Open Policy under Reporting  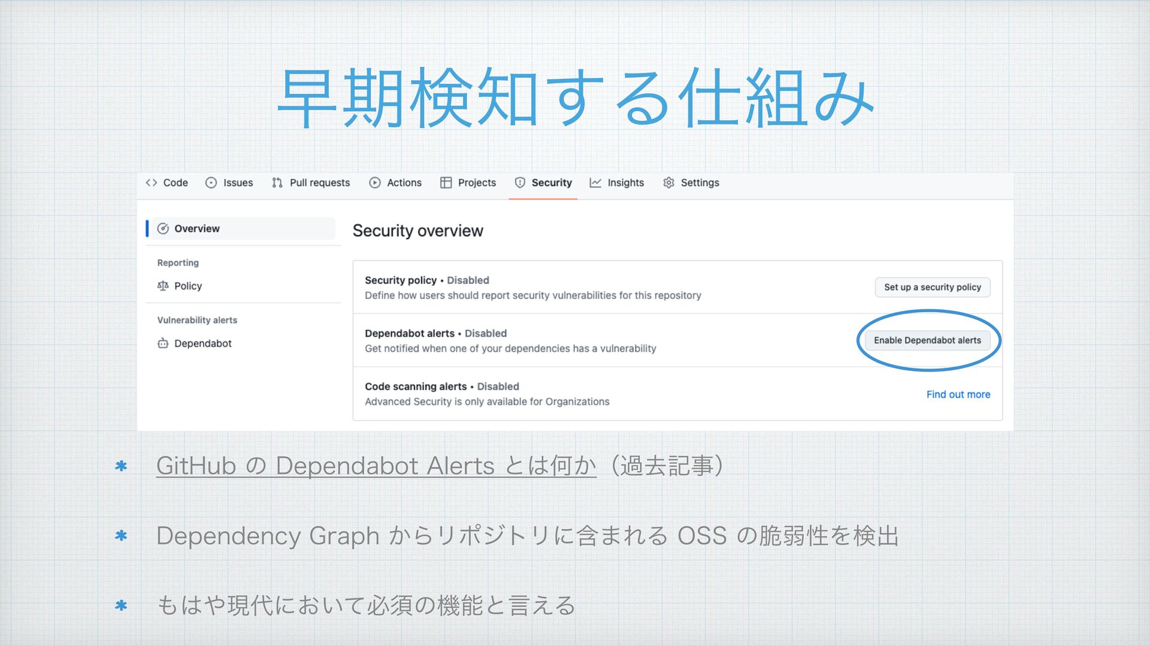(180, 286)
